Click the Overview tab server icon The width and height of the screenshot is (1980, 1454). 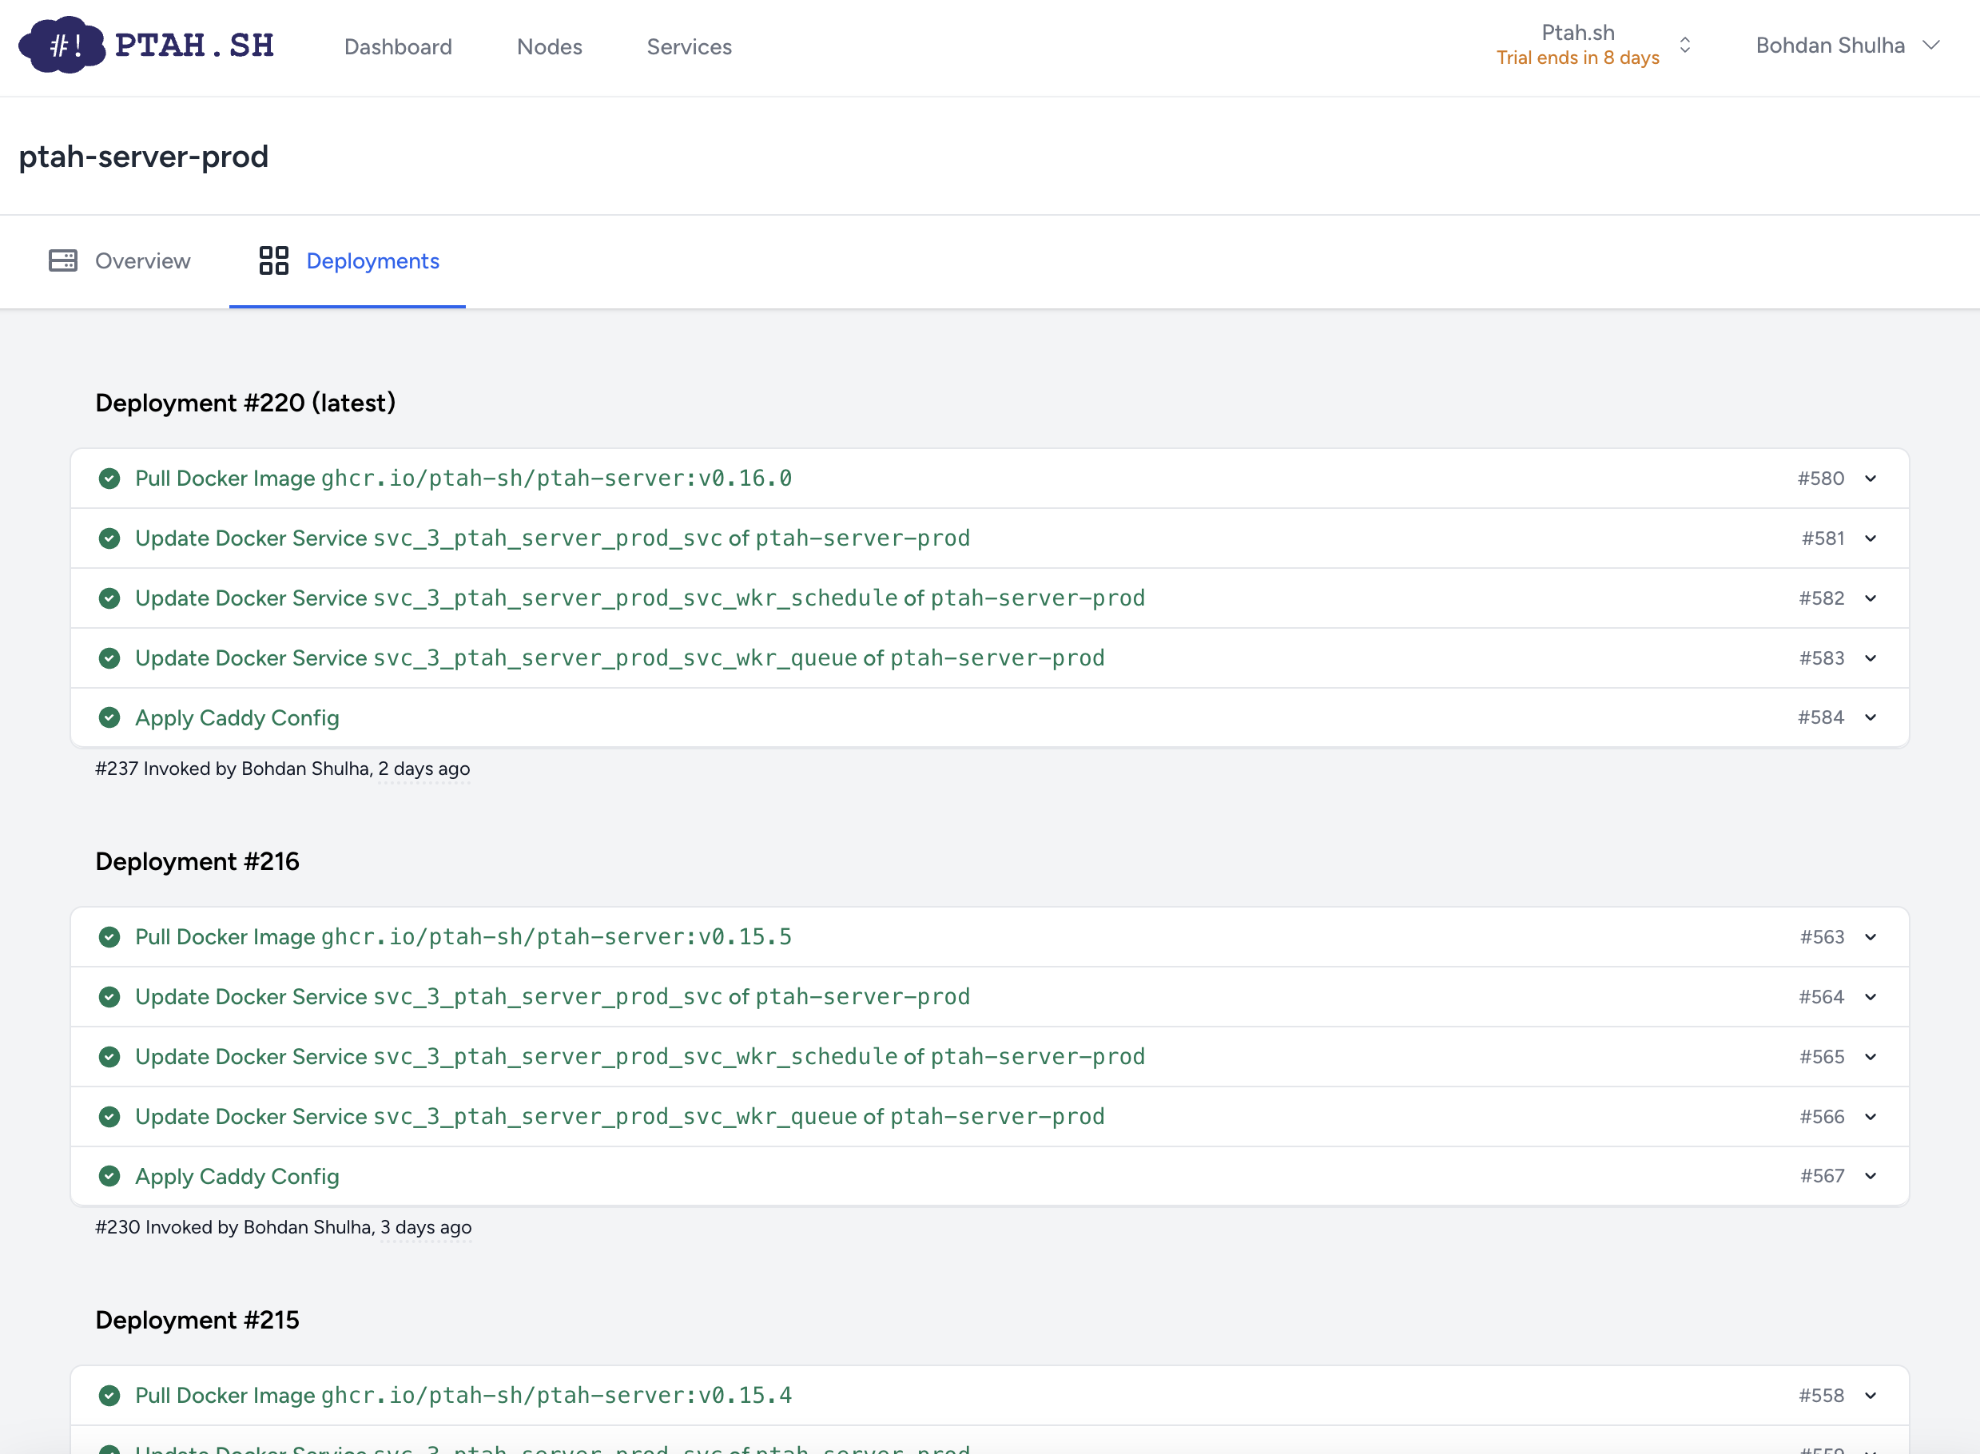point(62,260)
